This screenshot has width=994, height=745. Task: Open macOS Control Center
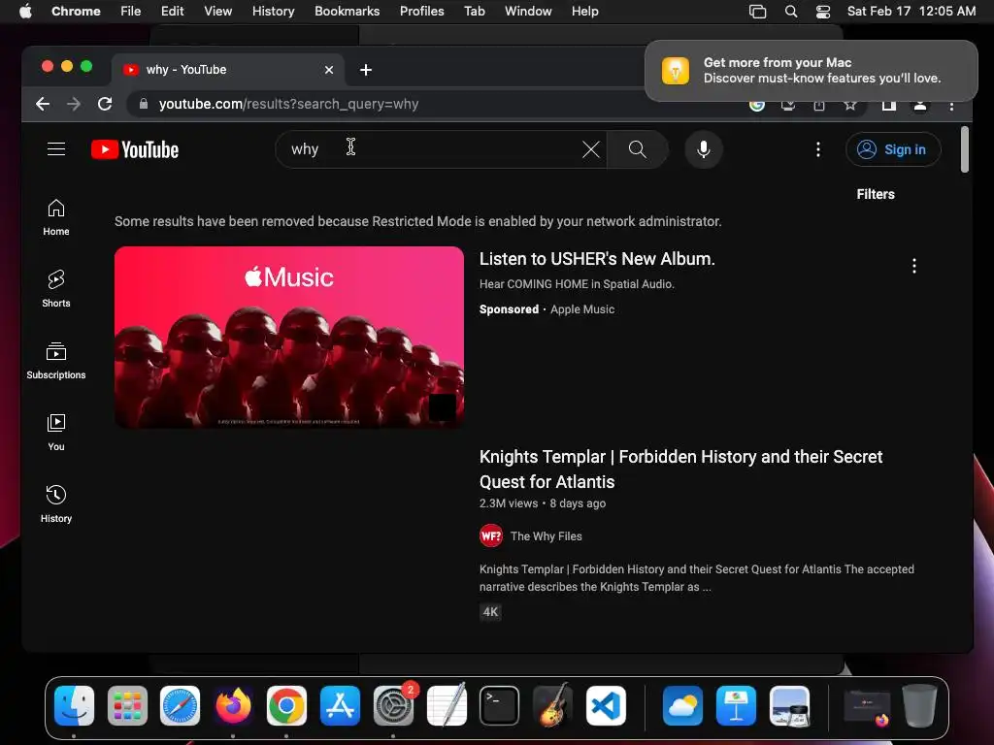(823, 12)
